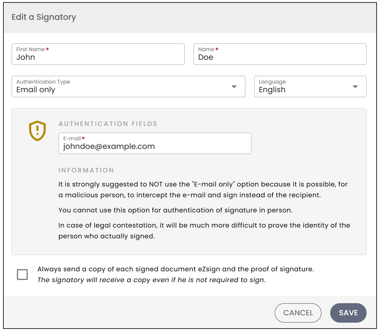Click the legal contestation information paragraph
The image size is (380, 331).
(204, 230)
